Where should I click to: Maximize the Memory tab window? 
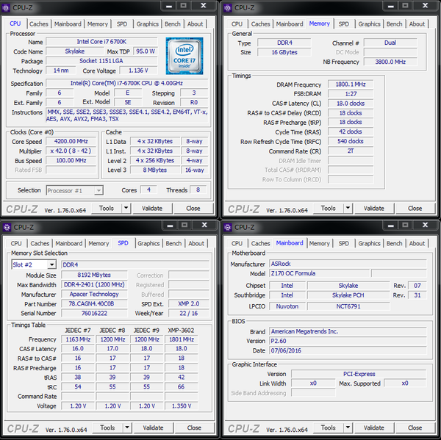coord(405,6)
